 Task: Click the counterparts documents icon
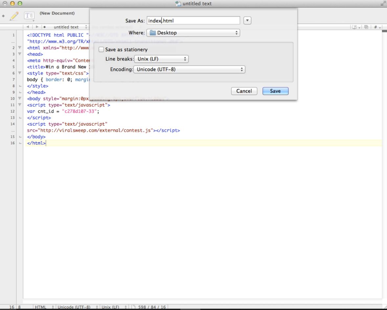tap(366, 27)
